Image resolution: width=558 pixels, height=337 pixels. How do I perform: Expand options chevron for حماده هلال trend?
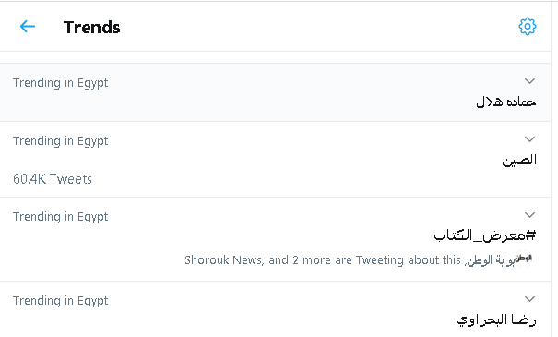530,81
